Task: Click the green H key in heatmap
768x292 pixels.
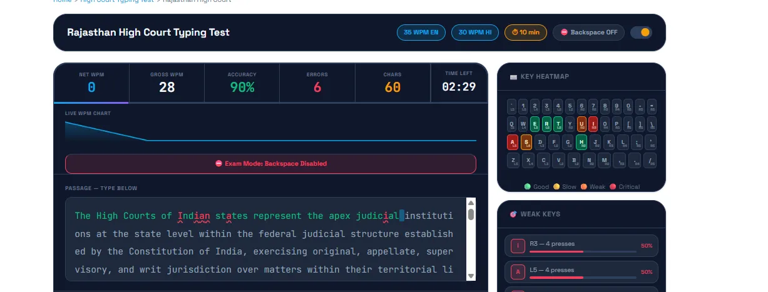Action: tap(581, 143)
